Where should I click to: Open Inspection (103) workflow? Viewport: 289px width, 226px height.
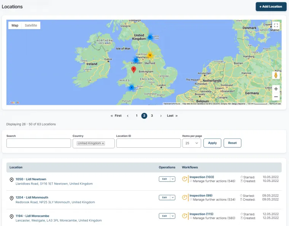[202, 177]
